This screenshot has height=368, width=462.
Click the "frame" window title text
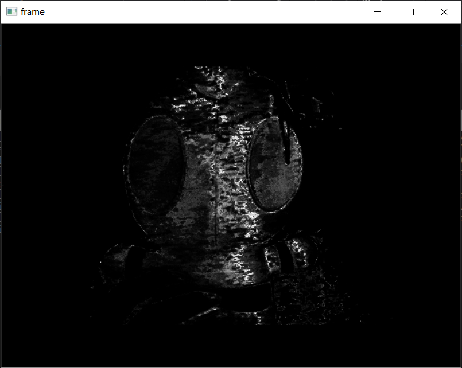click(x=33, y=12)
